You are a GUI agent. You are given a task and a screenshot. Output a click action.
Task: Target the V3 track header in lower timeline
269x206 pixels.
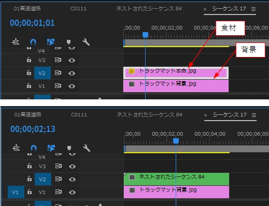42,166
